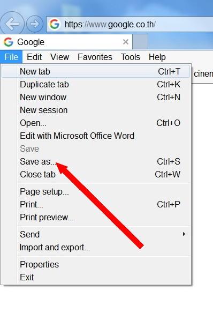Open the Help menu

(157, 57)
